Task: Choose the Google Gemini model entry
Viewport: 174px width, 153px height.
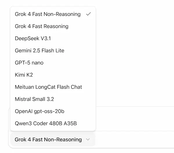Action: [x=53, y=51]
